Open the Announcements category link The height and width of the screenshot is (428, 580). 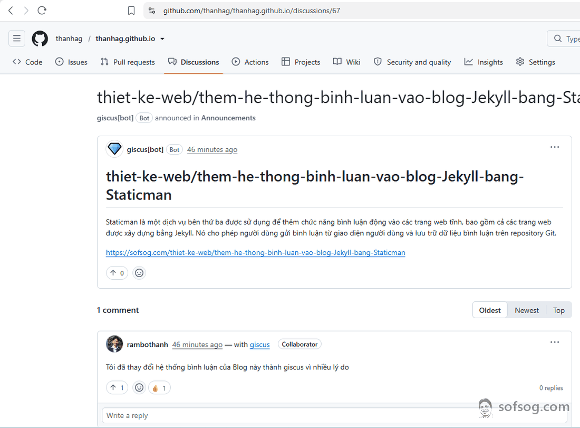[228, 118]
